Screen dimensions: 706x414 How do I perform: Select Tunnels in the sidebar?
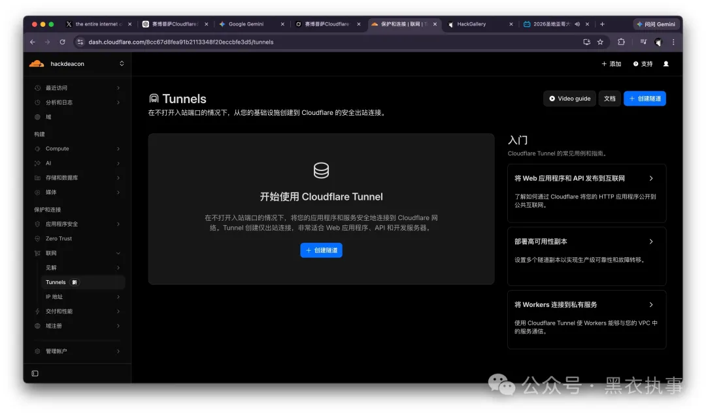83,282
